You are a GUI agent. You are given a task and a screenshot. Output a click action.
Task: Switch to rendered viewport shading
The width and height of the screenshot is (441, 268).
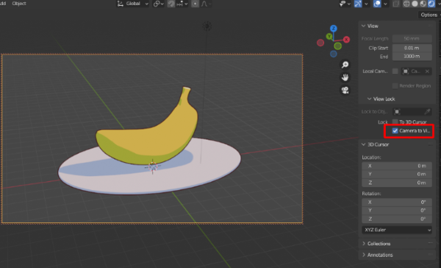pyautogui.click(x=431, y=4)
